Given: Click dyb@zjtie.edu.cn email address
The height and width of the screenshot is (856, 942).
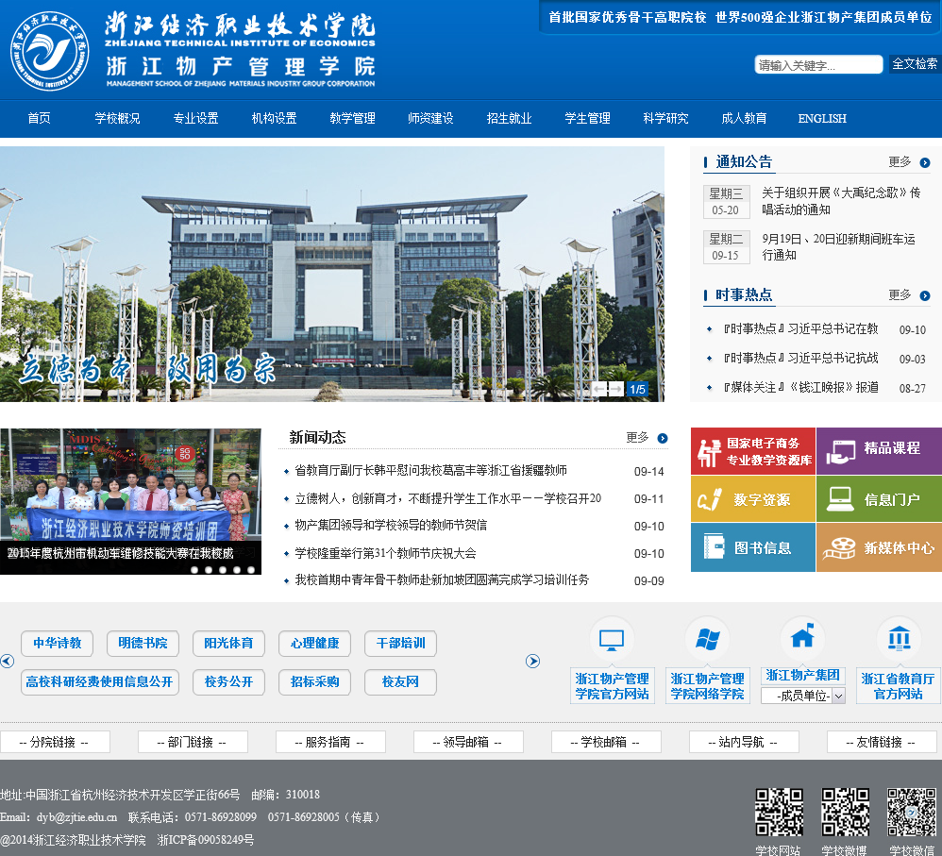Looking at the screenshot, I should (76, 817).
